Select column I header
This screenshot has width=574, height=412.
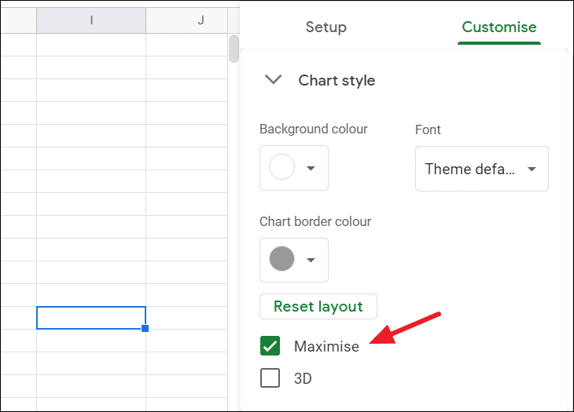[x=91, y=20]
